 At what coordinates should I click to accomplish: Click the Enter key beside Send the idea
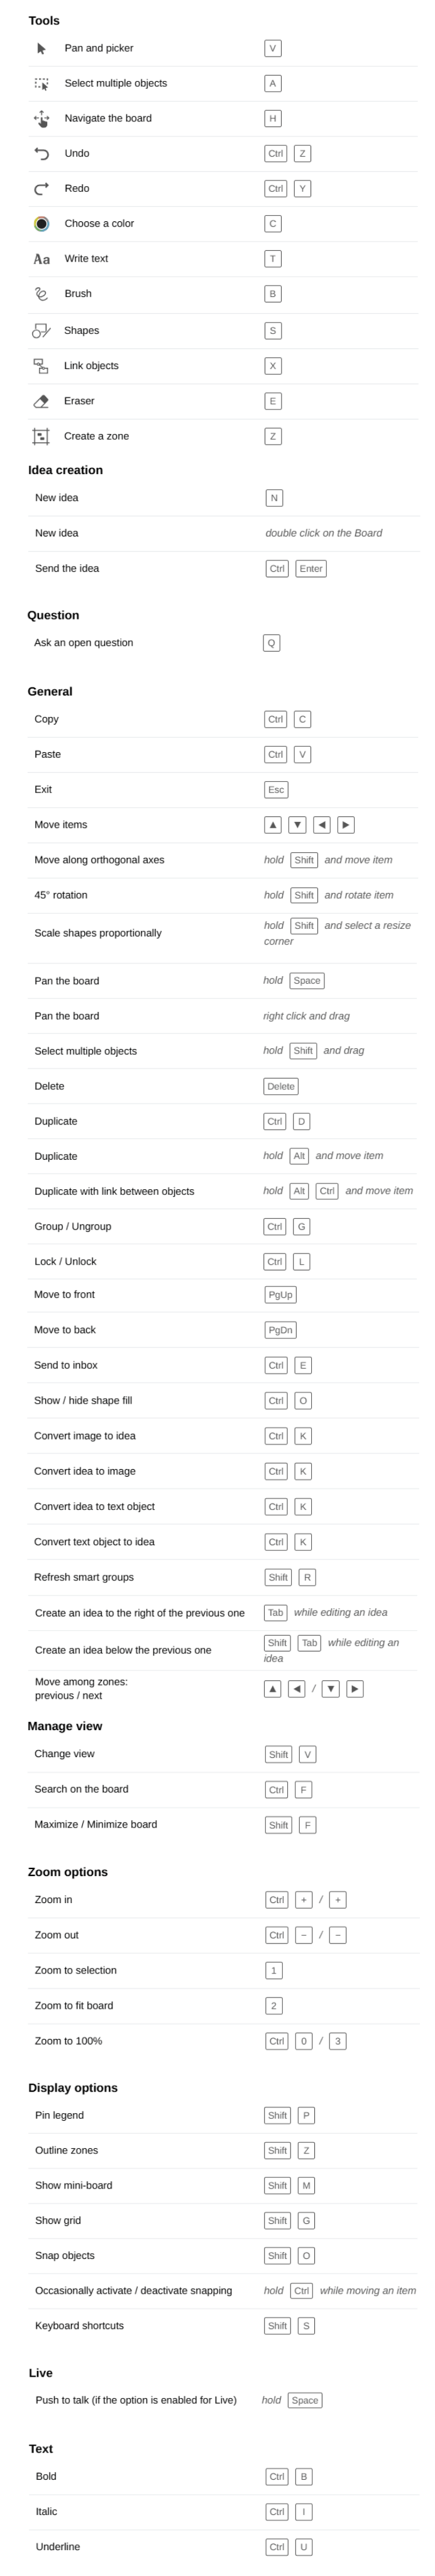coord(311,569)
